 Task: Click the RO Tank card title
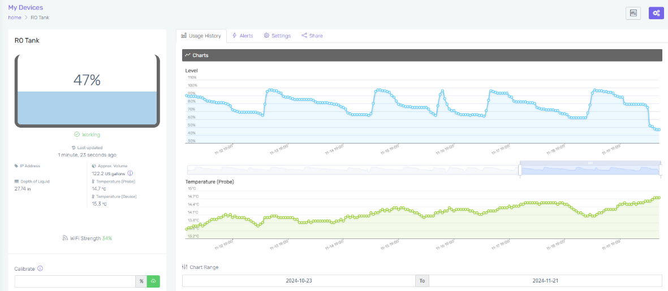(27, 41)
